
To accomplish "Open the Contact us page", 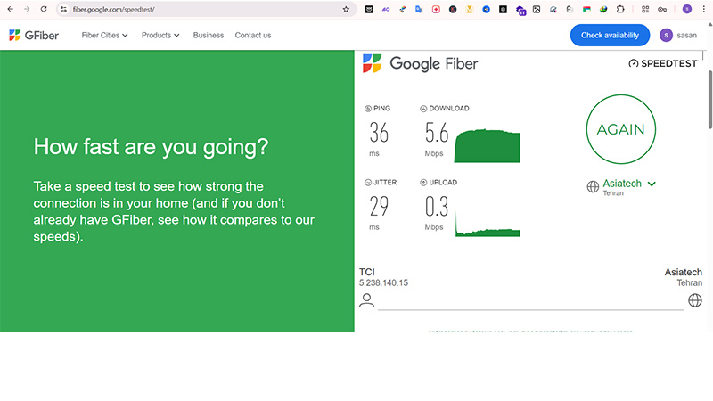I will coord(253,35).
